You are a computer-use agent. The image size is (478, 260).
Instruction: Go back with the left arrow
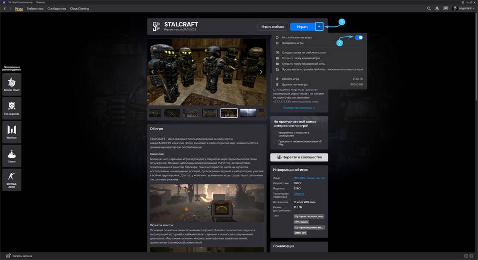point(4,8)
